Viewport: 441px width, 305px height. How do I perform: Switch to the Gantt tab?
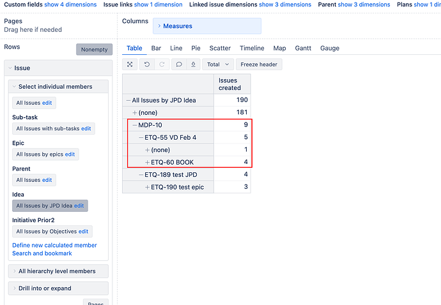(x=303, y=48)
